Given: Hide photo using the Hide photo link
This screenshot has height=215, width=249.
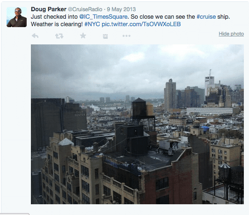Looking at the screenshot, I should 231,34.
